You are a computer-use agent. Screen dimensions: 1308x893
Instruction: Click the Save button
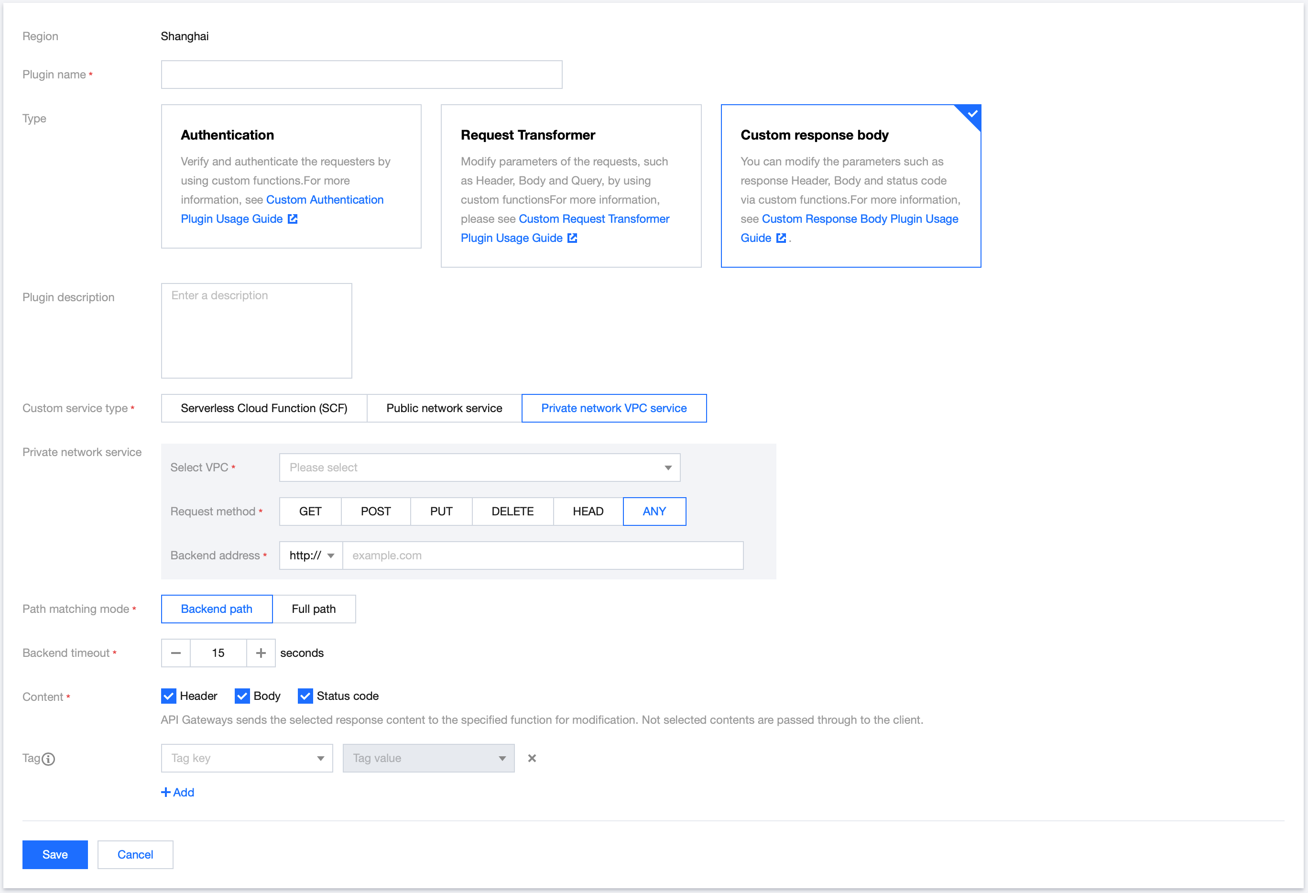(54, 855)
